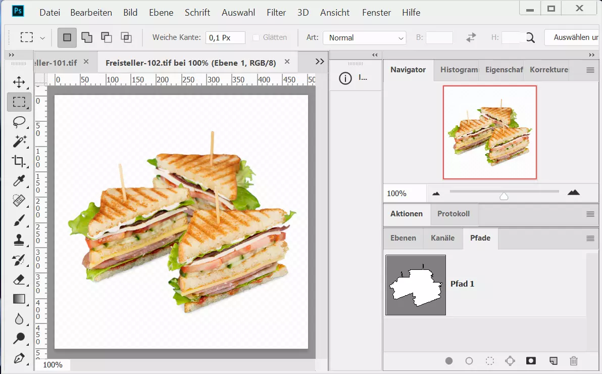602x374 pixels.
Task: Select the Pfad 1 thumbnail
Action: coord(415,285)
